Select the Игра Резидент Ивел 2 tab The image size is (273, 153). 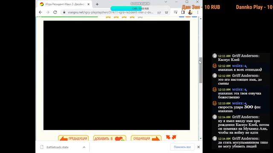pos(65,4)
